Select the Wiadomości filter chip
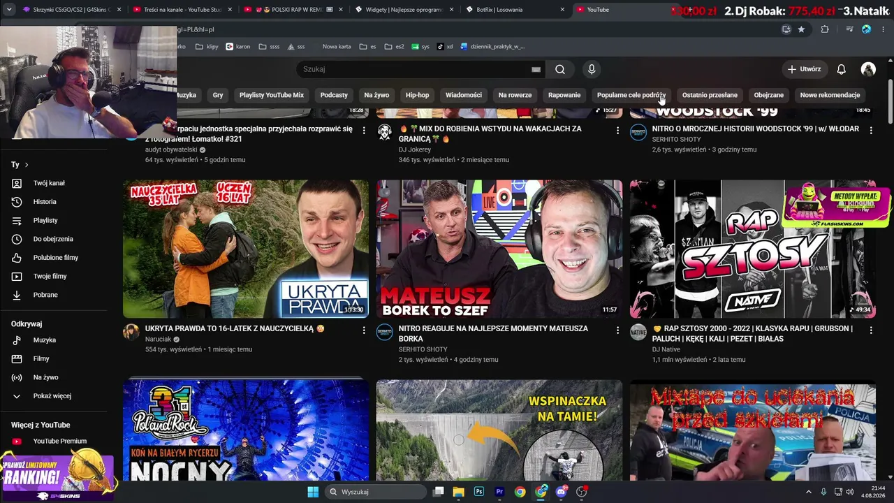Viewport: 894px width, 503px height. [x=464, y=95]
